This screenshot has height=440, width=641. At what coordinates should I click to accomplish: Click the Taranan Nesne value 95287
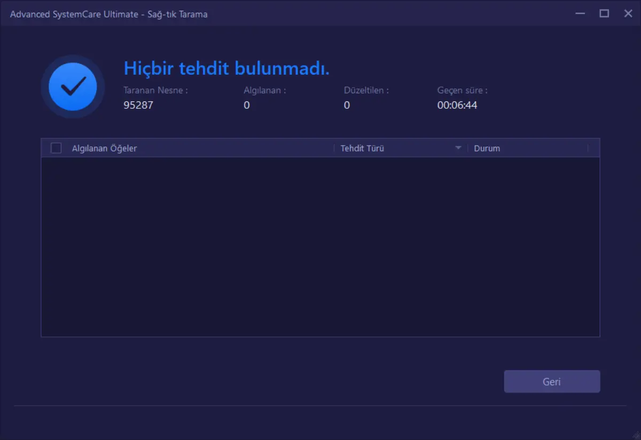[138, 105]
